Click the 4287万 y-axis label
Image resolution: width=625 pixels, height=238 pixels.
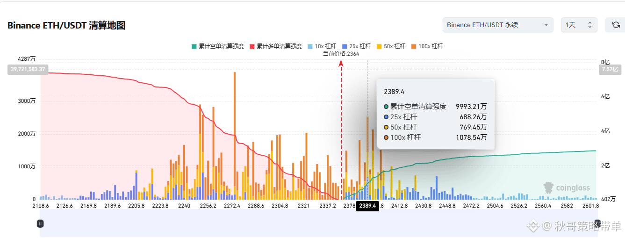pyautogui.click(x=26, y=59)
